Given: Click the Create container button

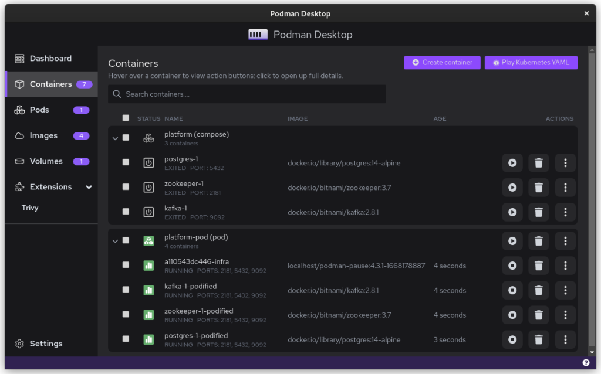Looking at the screenshot, I should (x=442, y=63).
